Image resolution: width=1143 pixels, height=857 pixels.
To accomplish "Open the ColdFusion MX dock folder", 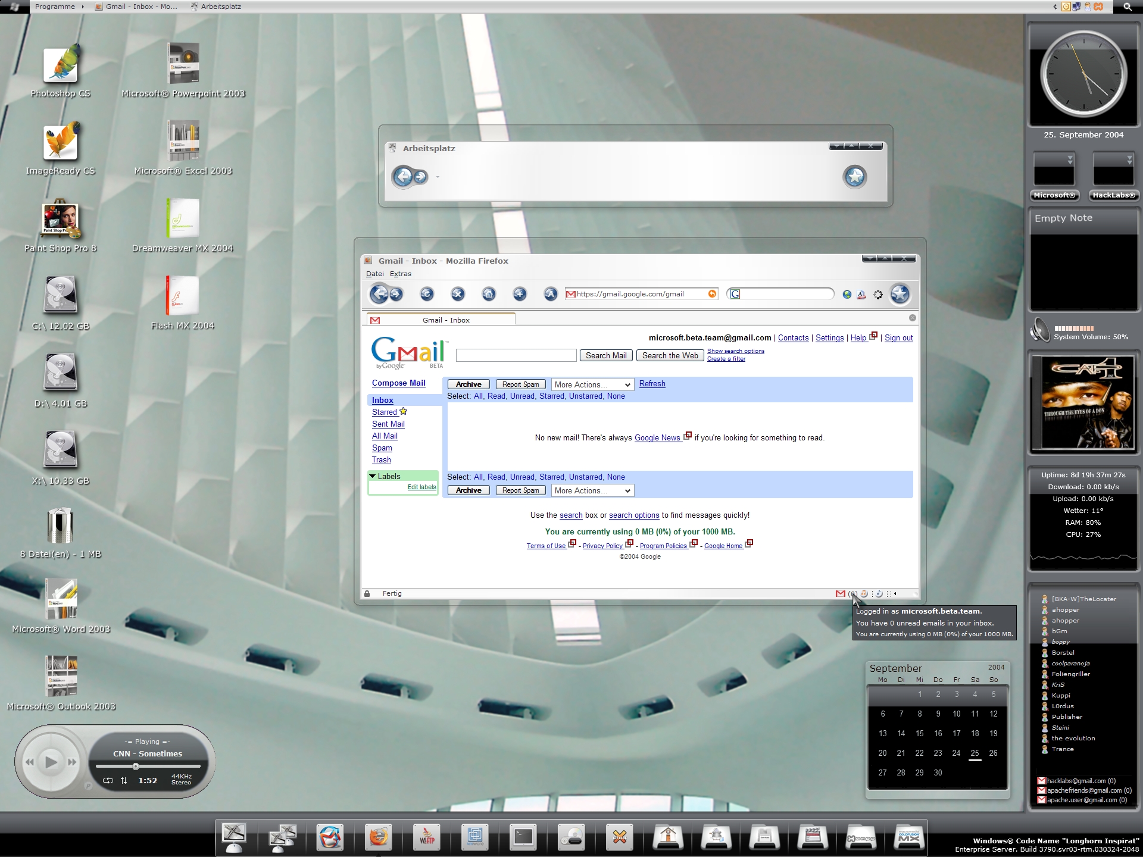I will [909, 838].
